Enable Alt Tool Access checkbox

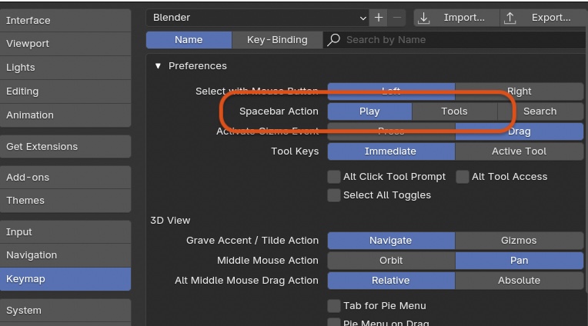[x=463, y=177]
